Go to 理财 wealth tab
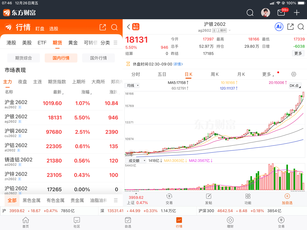Image resolution: width=307 pixels, height=230 pixels. (x=230, y=223)
